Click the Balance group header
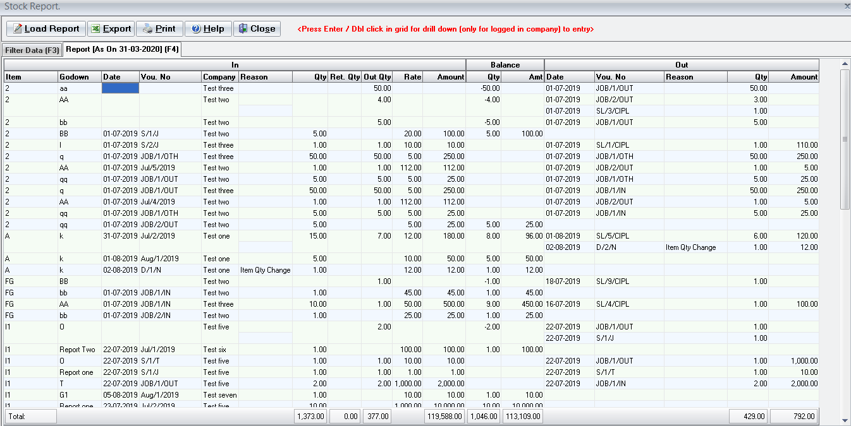Image resolution: width=851 pixels, height=426 pixels. click(505, 65)
